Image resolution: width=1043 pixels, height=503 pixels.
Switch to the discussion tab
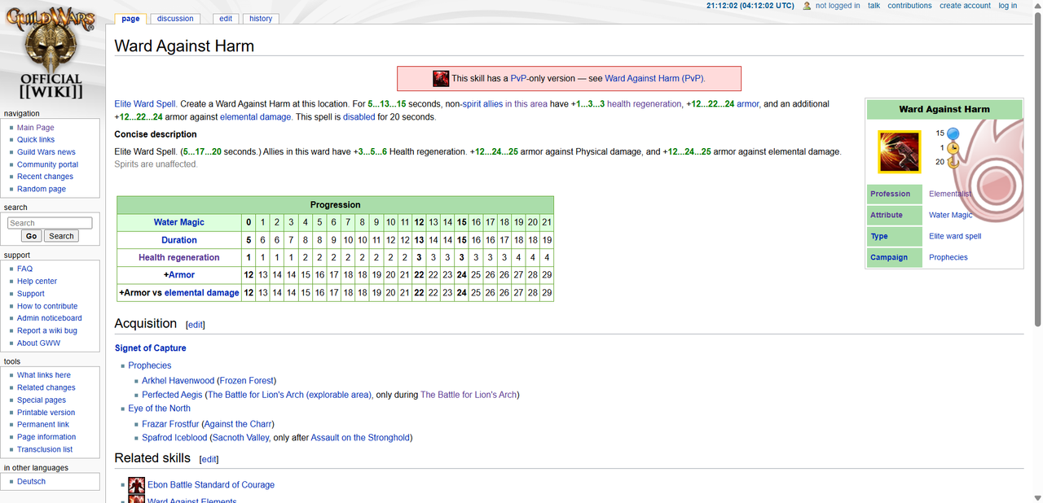[x=175, y=19]
